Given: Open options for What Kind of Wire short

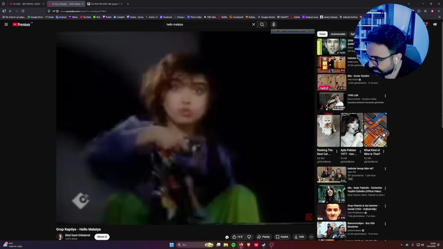Looking at the screenshot, I should (x=383, y=151).
